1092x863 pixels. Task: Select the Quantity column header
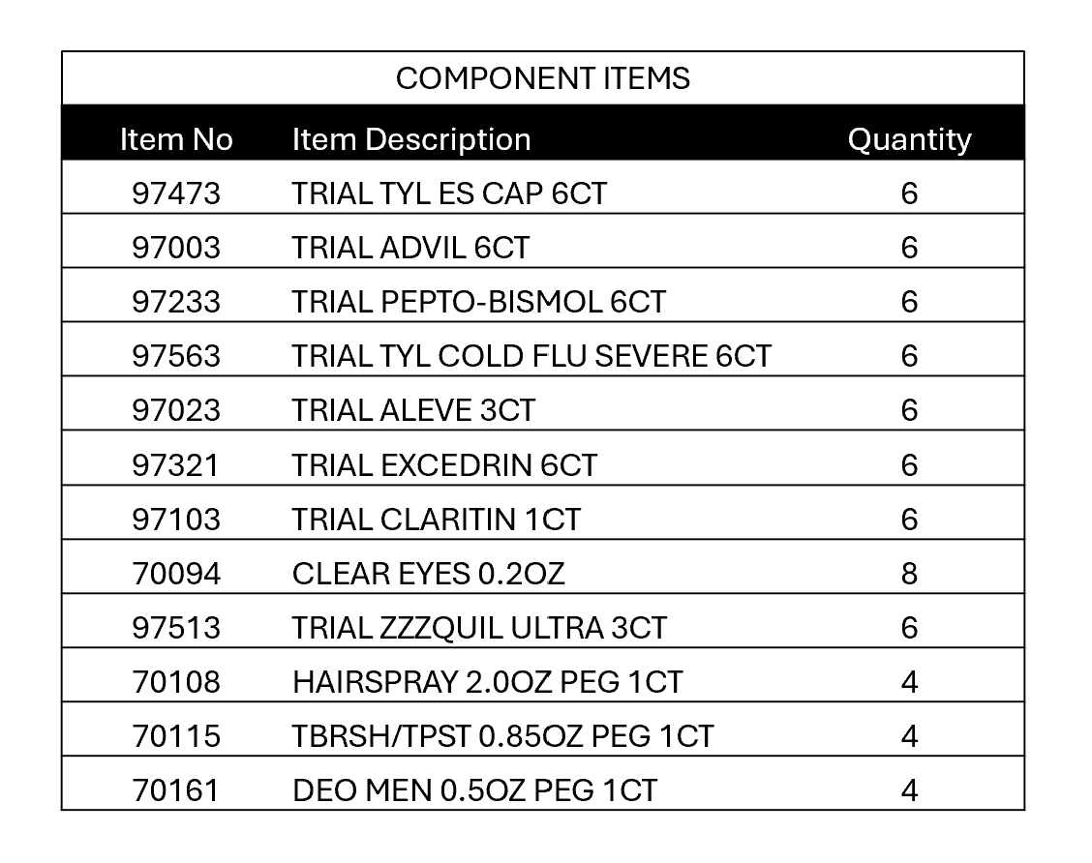[909, 139]
